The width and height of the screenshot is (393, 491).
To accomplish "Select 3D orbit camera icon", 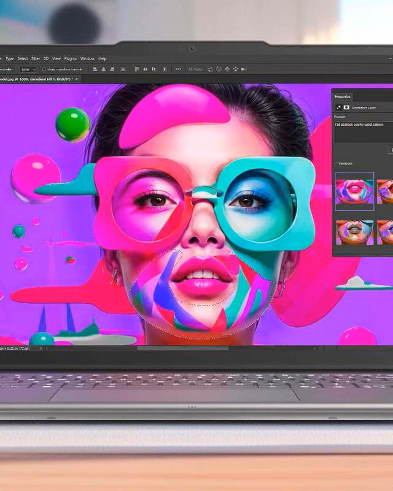I will click(x=210, y=69).
